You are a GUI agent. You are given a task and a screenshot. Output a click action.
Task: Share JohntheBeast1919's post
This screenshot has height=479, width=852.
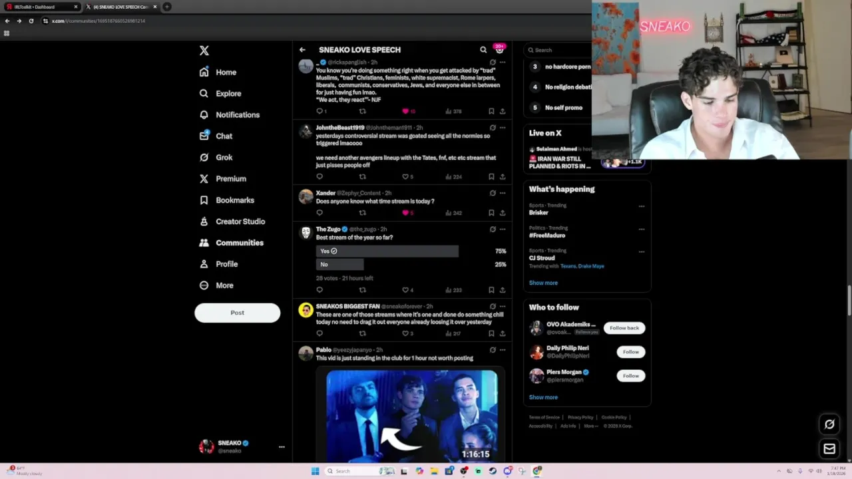point(503,177)
